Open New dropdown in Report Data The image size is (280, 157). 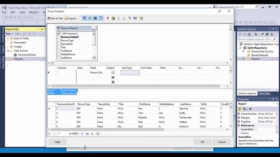pos(10,34)
